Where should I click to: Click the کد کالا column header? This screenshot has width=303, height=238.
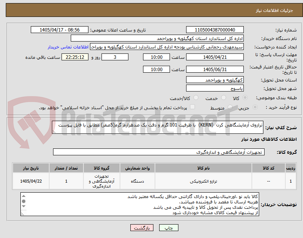coord(268,168)
